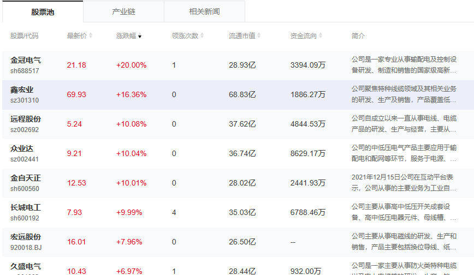Screen dimensions: 474x275
Task: Click fund flow 4844.53万
Action: [308, 124]
